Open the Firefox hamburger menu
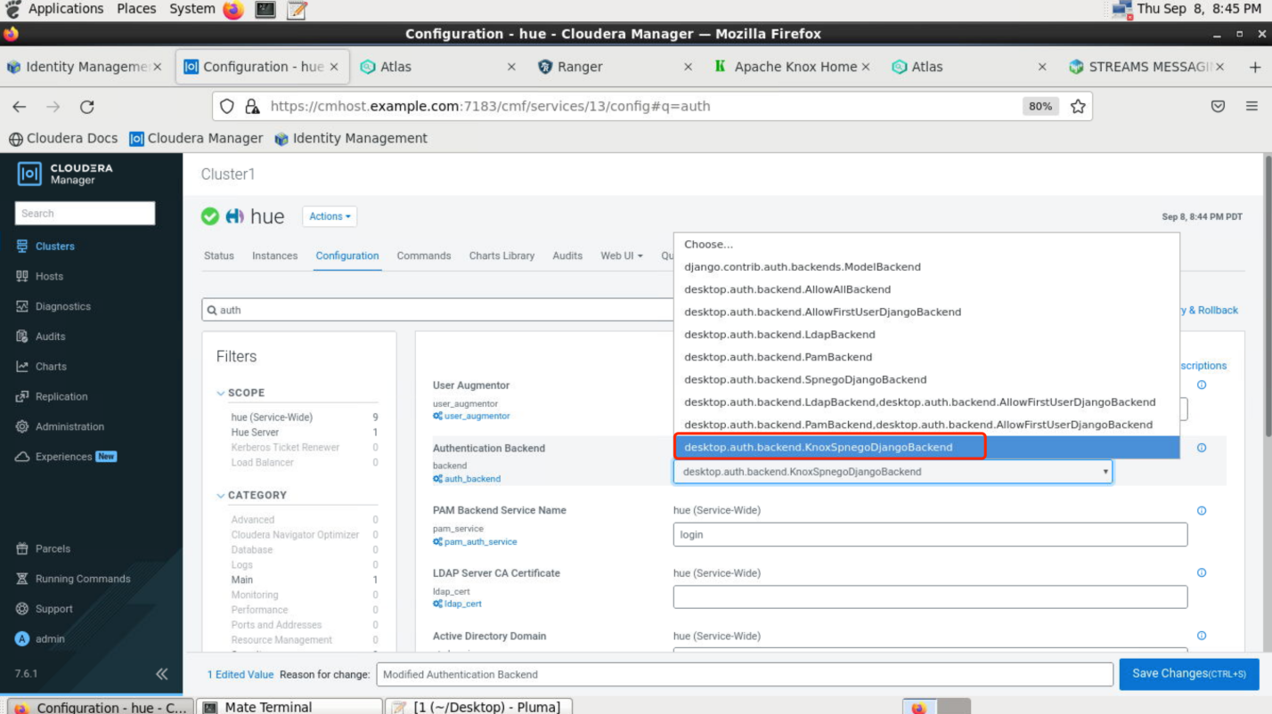The width and height of the screenshot is (1272, 714). click(1252, 107)
